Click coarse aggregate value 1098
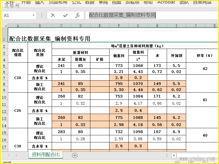This screenshot has width=219, height=164. click(138, 132)
